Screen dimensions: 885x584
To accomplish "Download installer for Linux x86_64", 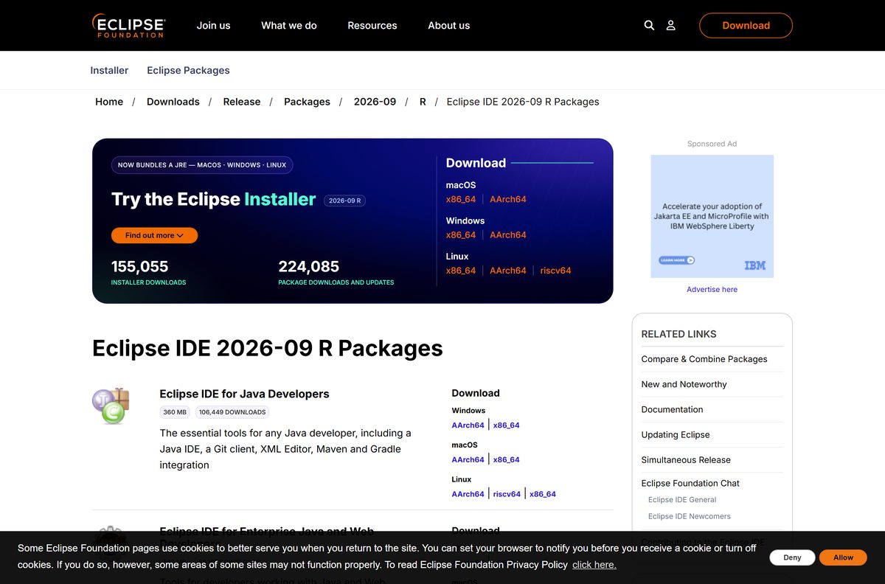I will point(461,271).
